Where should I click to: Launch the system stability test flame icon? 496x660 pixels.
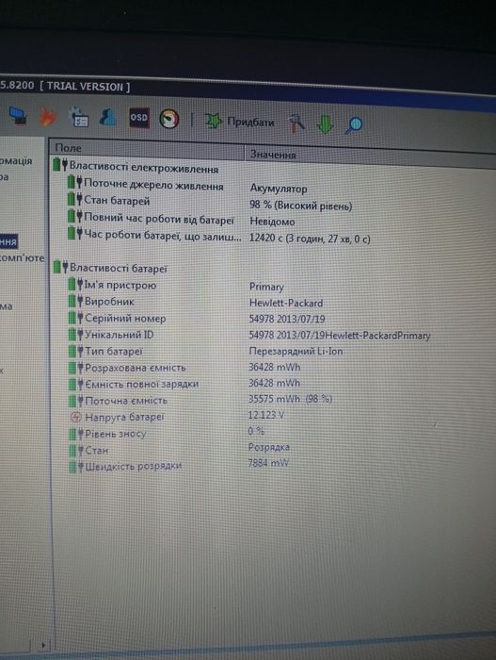pos(47,117)
